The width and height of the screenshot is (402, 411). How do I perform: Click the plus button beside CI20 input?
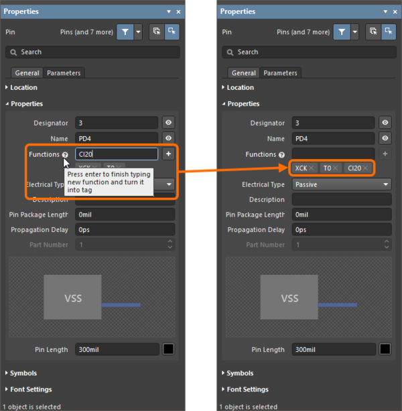pyautogui.click(x=168, y=154)
